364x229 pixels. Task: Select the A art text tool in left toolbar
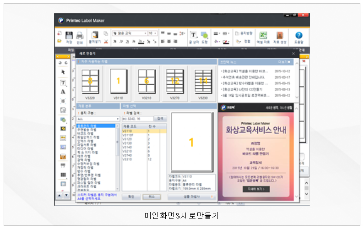tap(63, 92)
